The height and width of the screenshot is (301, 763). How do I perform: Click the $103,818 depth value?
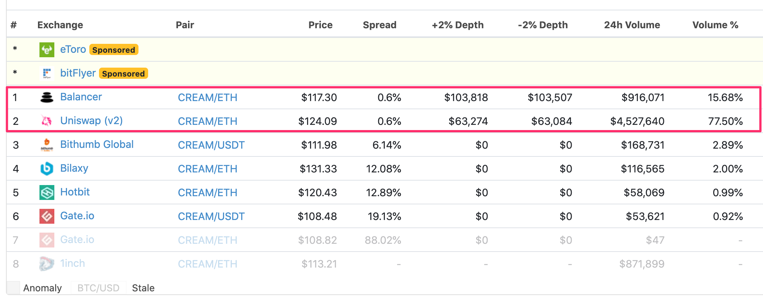tap(466, 97)
